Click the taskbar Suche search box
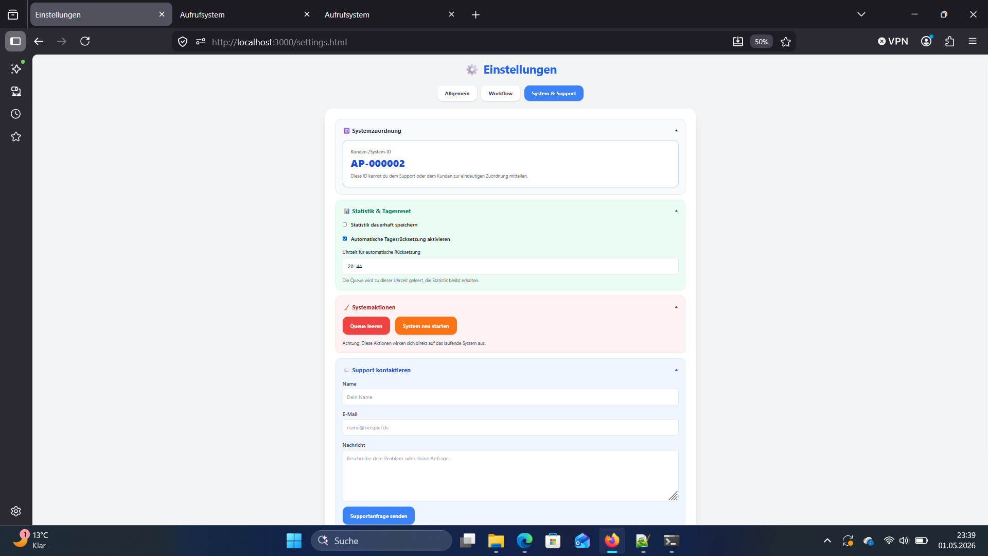988x556 pixels. (381, 541)
